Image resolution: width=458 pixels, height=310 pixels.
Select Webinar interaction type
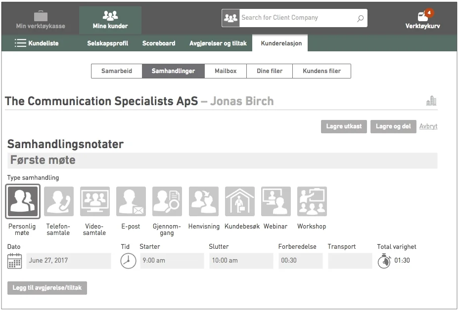pos(275,201)
